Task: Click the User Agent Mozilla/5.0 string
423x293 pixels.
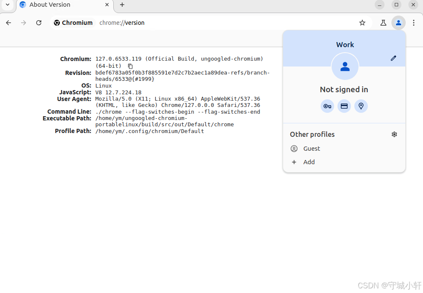Action: point(178,102)
